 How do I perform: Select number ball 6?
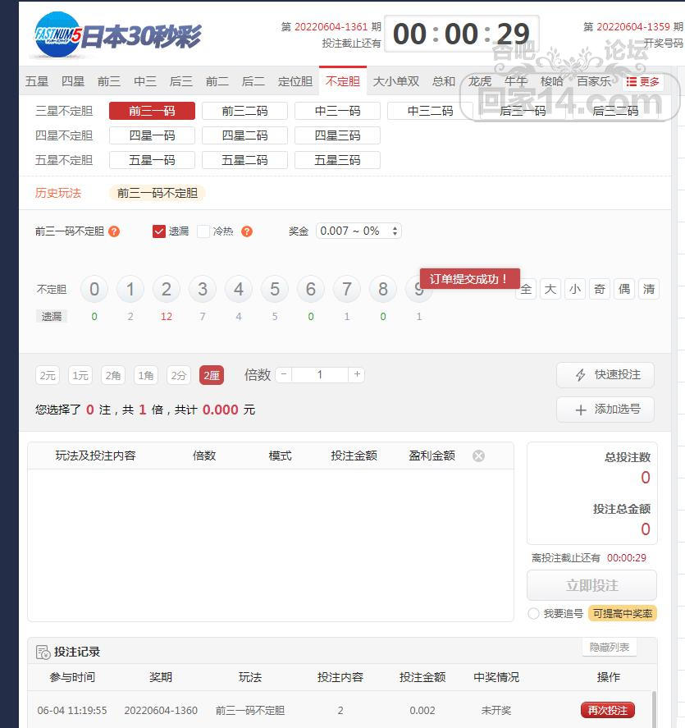pyautogui.click(x=311, y=289)
